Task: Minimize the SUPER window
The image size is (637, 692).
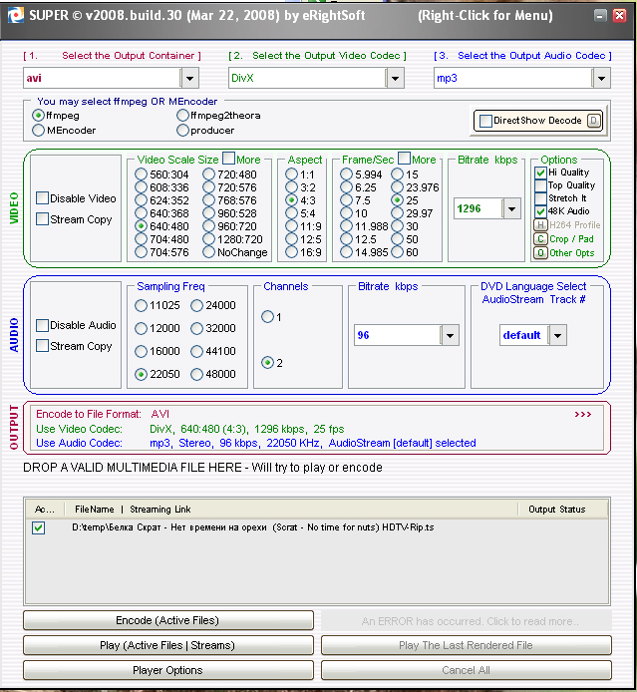Action: tap(598, 16)
